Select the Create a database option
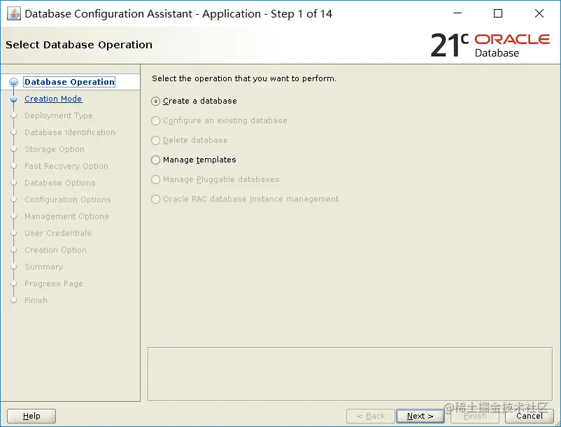Viewport: 561px width, 427px height. pyautogui.click(x=194, y=101)
